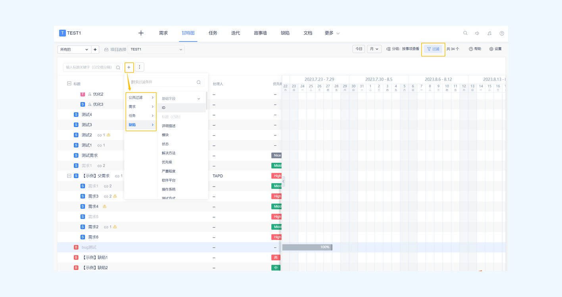Screen dimensions: 562x297
Task: Expand the 任务 filter submenu
Action: pyautogui.click(x=141, y=116)
